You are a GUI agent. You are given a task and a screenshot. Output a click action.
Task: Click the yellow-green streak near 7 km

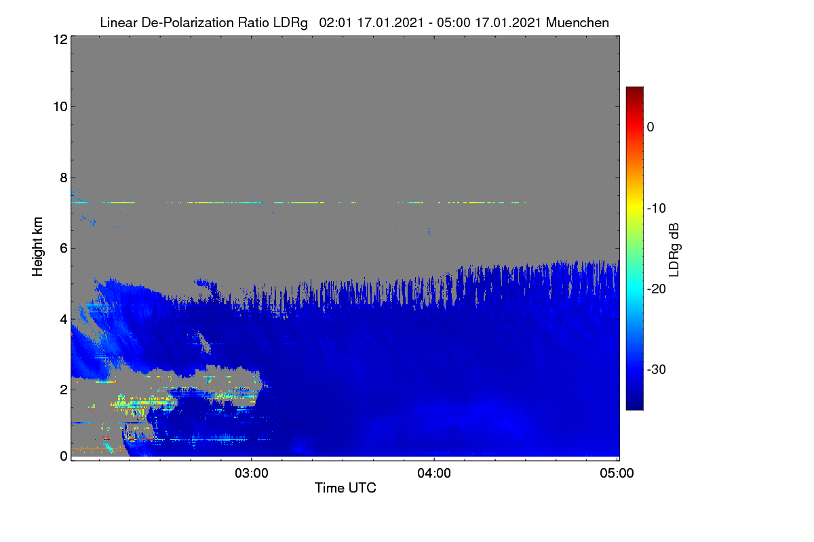[x=298, y=202]
